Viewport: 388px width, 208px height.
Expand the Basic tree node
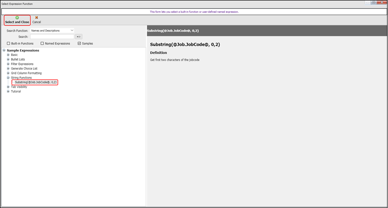coord(8,55)
